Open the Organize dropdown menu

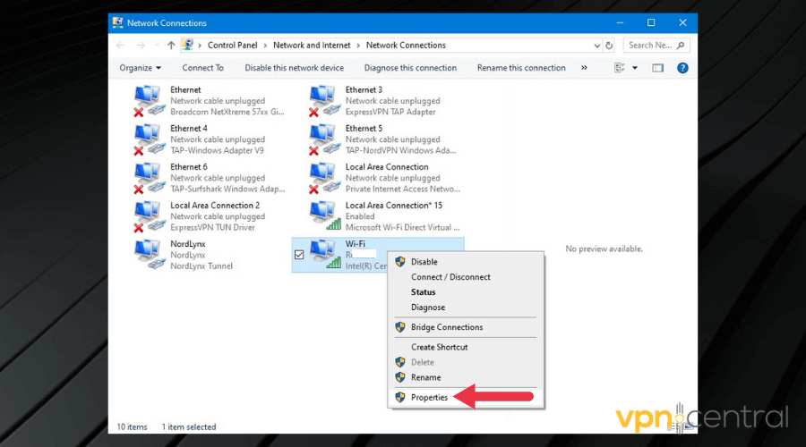(x=141, y=68)
